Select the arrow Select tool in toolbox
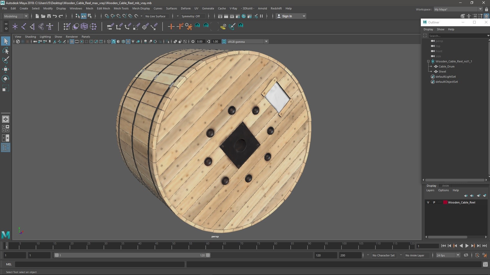490x275 pixels. tap(6, 41)
